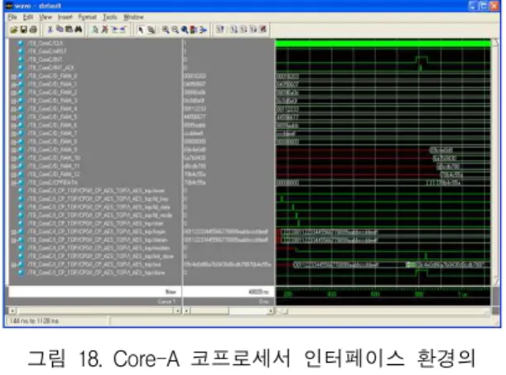The image size is (506, 375).
Task: Click the dark blue Zoom Area magnifier icon
Action: click(x=185, y=30)
